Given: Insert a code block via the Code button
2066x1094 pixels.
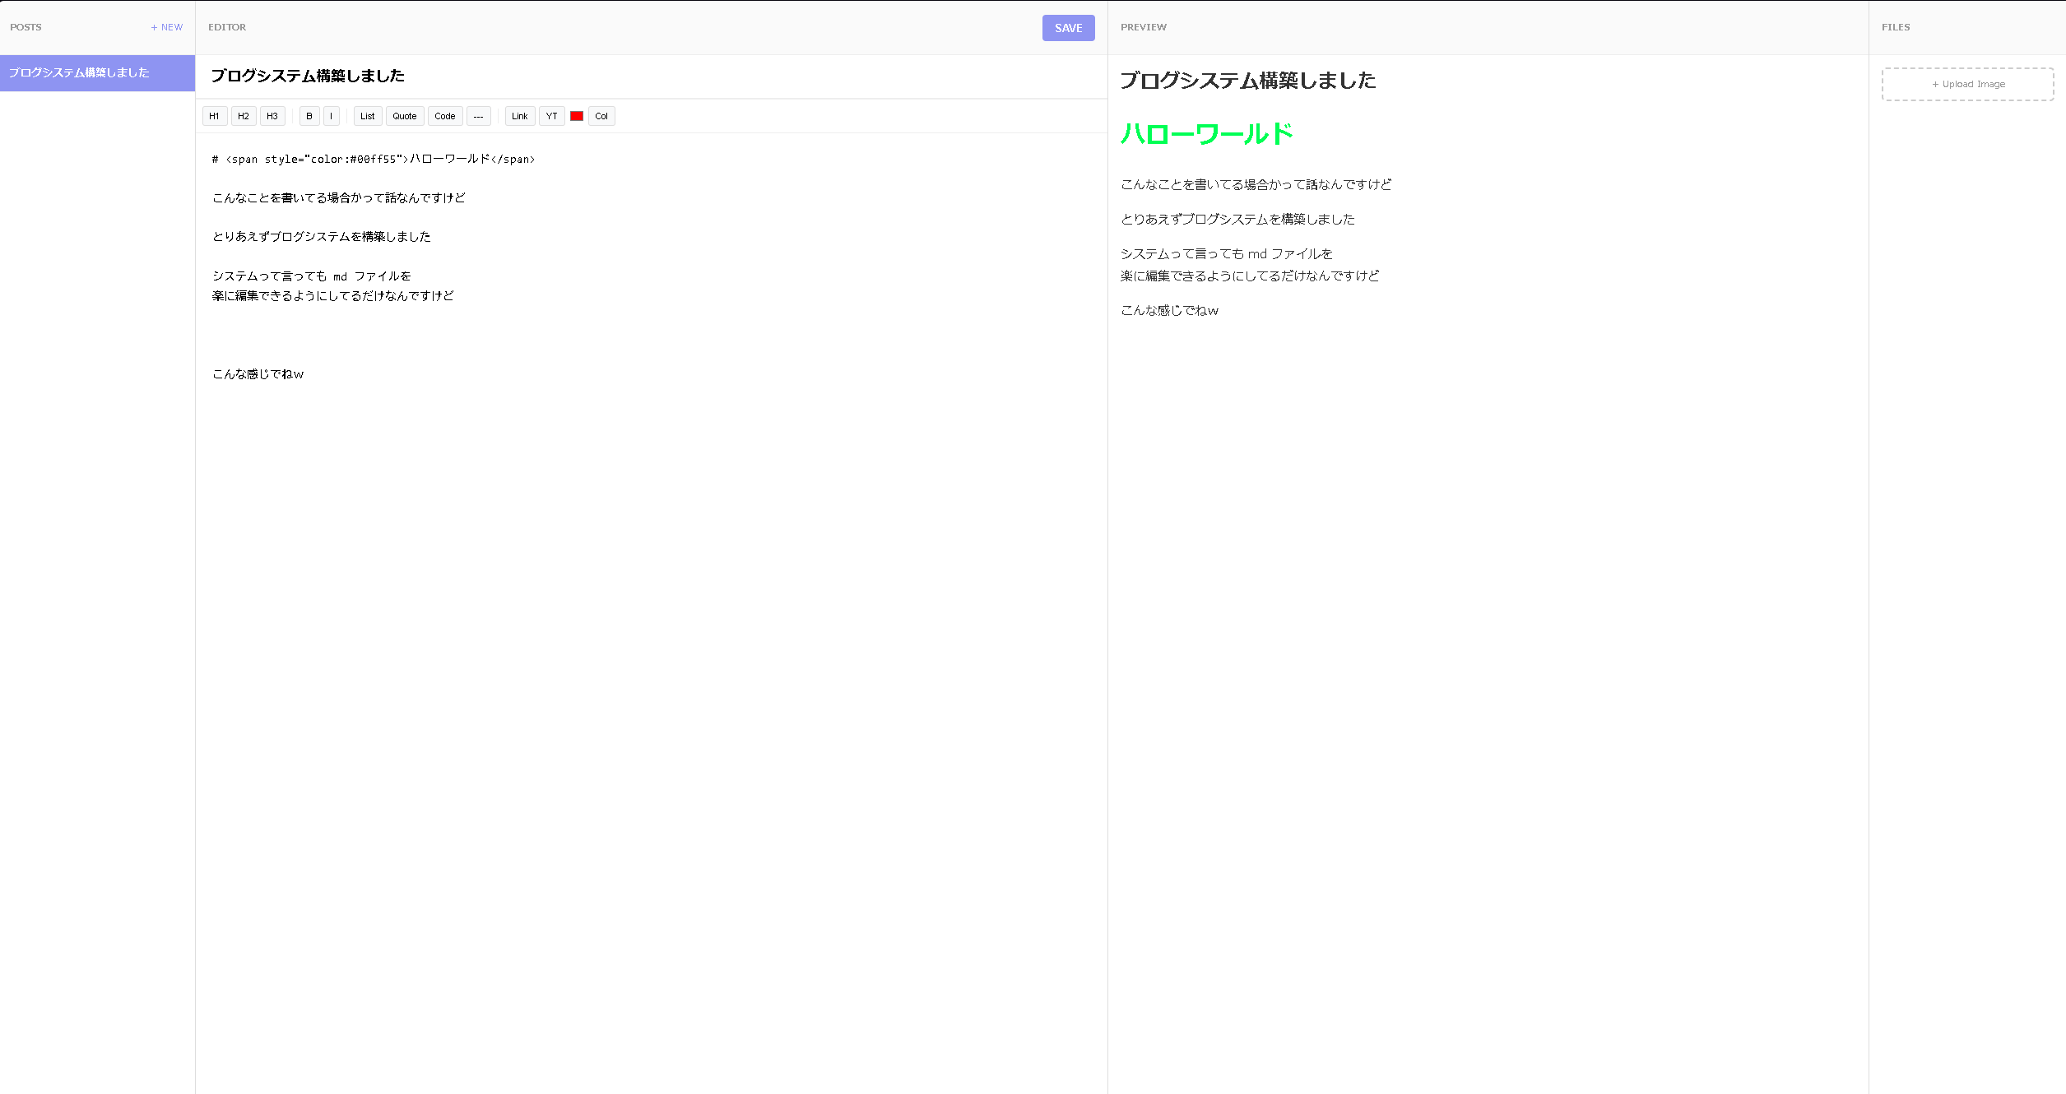Looking at the screenshot, I should pos(445,116).
